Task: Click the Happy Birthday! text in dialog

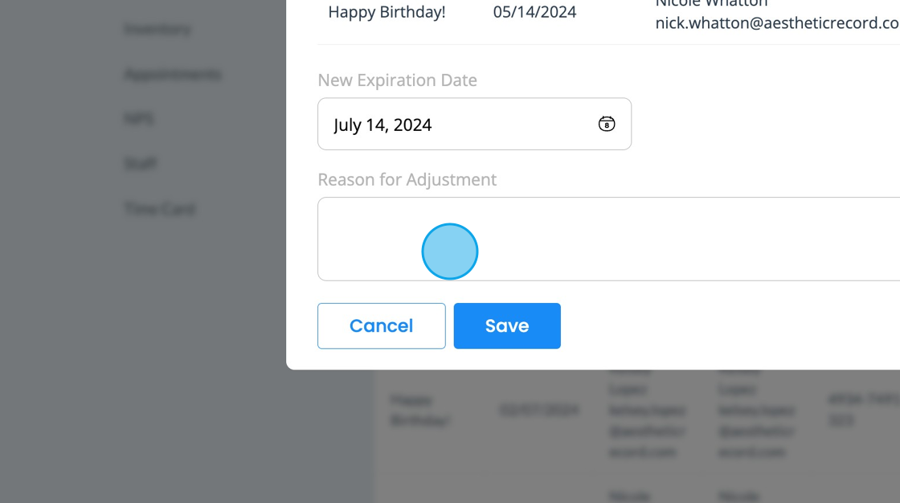Action: pos(387,12)
